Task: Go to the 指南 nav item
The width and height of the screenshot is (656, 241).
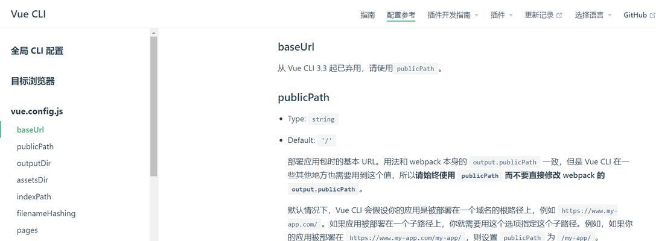Action: pyautogui.click(x=368, y=15)
